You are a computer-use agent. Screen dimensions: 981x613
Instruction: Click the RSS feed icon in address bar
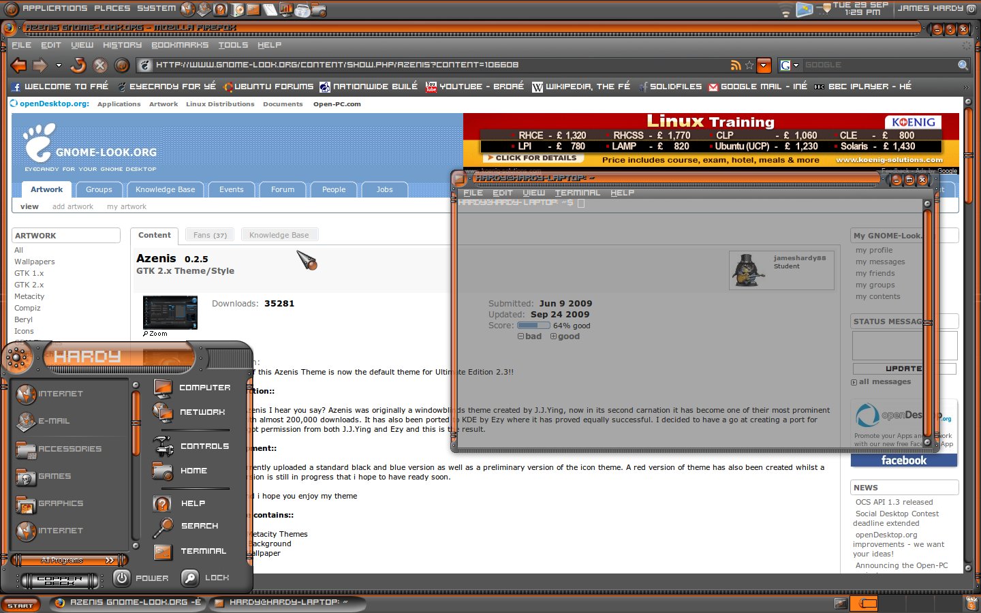(736, 65)
